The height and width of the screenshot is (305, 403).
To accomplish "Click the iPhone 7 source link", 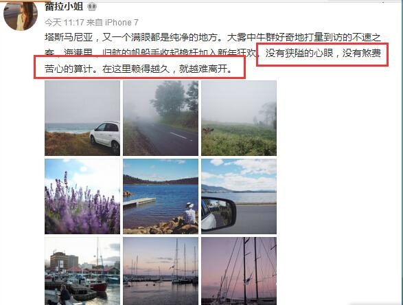I will 122,23.
